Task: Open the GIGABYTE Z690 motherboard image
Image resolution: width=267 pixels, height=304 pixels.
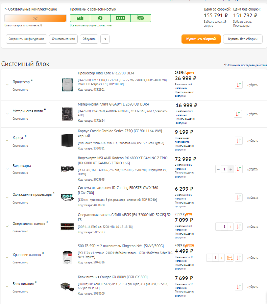Action: [x=67, y=114]
